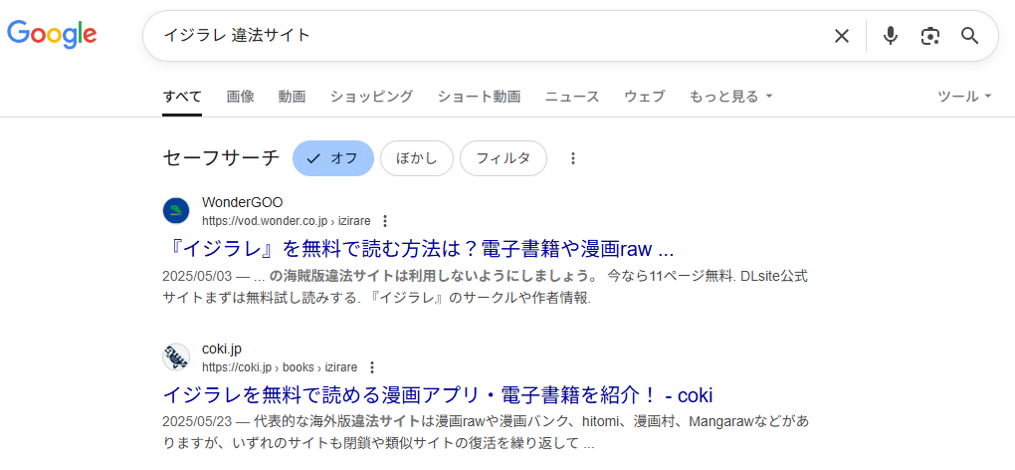Expand the もっと見る dropdown
The image size is (1015, 470).
pyautogui.click(x=730, y=98)
